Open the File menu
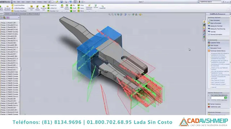231x129 pixels. coord(14,2)
